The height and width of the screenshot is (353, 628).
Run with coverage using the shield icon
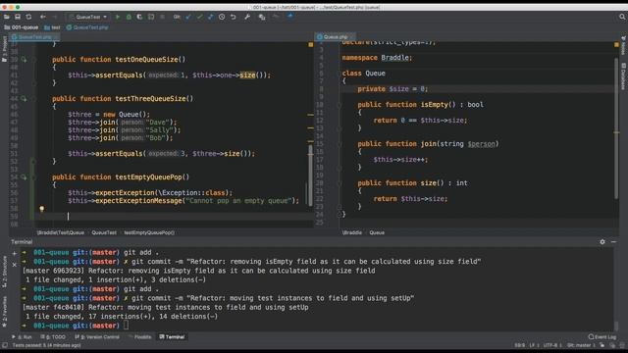pyautogui.click(x=139, y=17)
